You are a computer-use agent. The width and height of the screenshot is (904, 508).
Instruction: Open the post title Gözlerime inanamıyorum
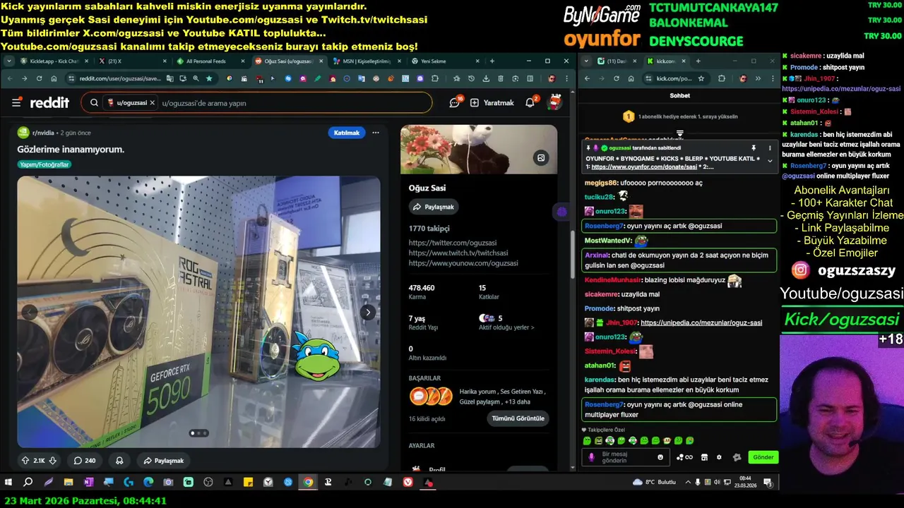(x=71, y=150)
